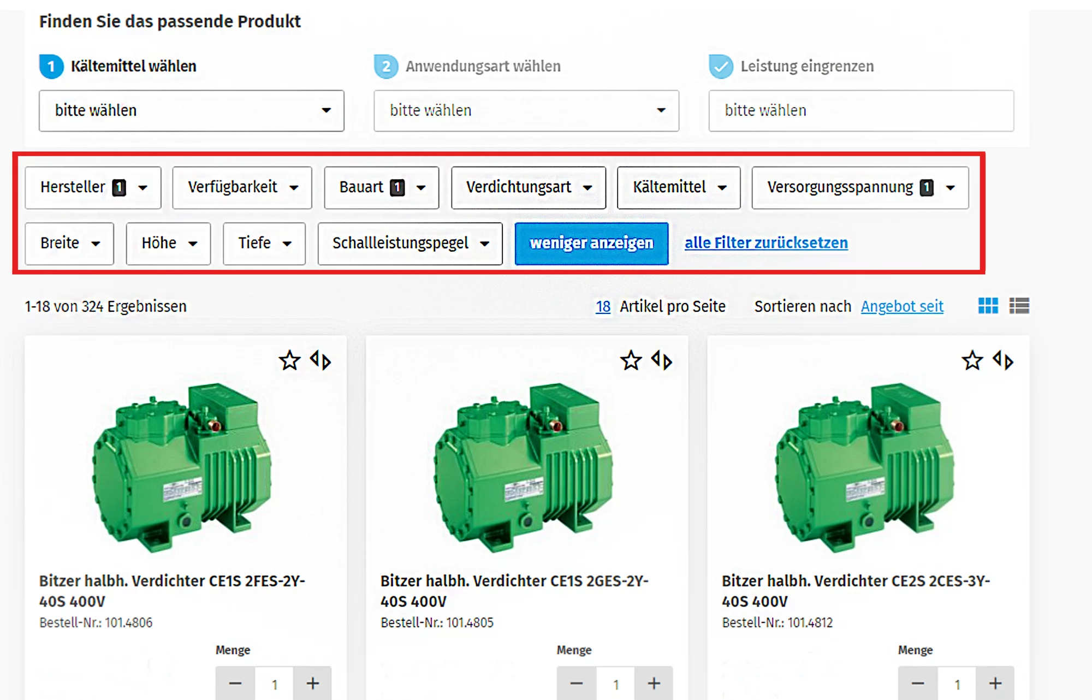Click compare icon on CE2S 2CES-3Y product
The image size is (1092, 700).
pyautogui.click(x=1003, y=361)
